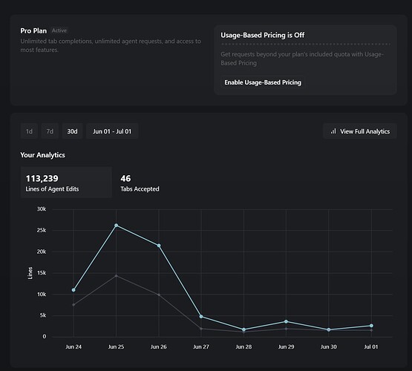412x371 pixels.
Task: Click the '113,239' lines value
Action: pyautogui.click(x=42, y=179)
